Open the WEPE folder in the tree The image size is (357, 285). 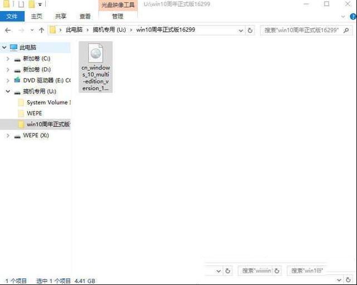point(35,113)
